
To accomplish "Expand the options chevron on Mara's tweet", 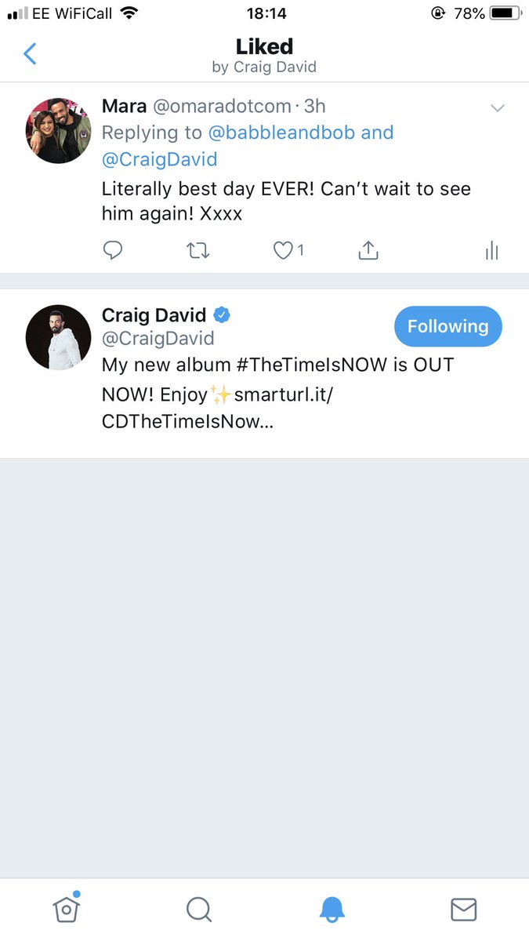I will 497,108.
